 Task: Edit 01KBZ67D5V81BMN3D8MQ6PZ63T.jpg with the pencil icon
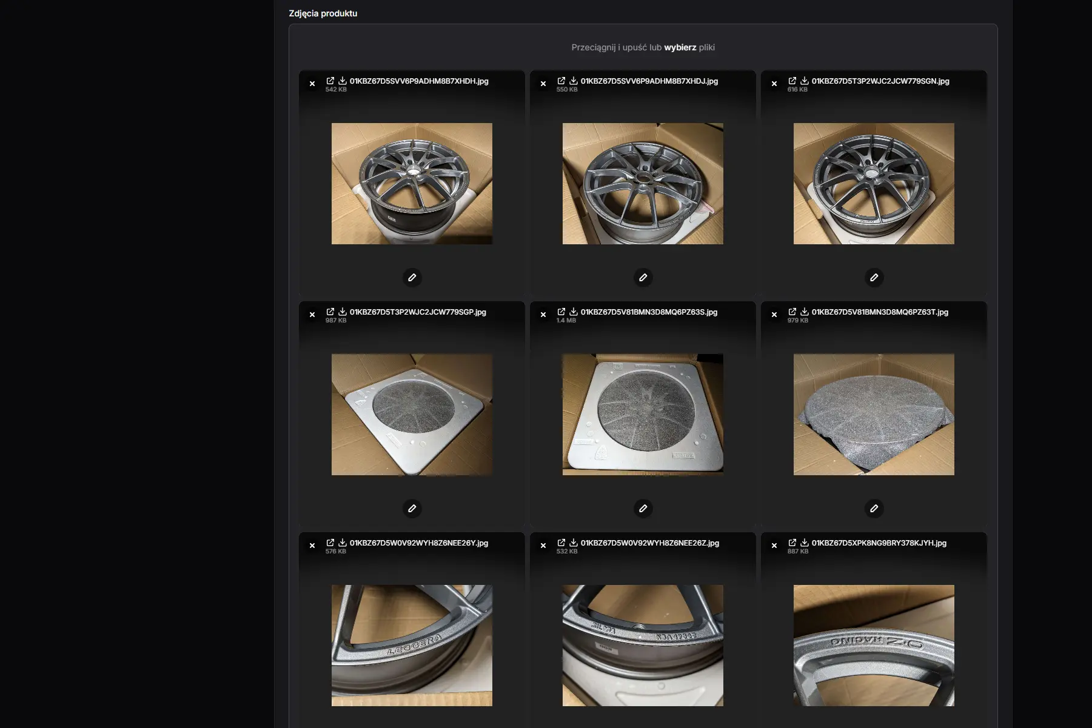[x=874, y=509]
